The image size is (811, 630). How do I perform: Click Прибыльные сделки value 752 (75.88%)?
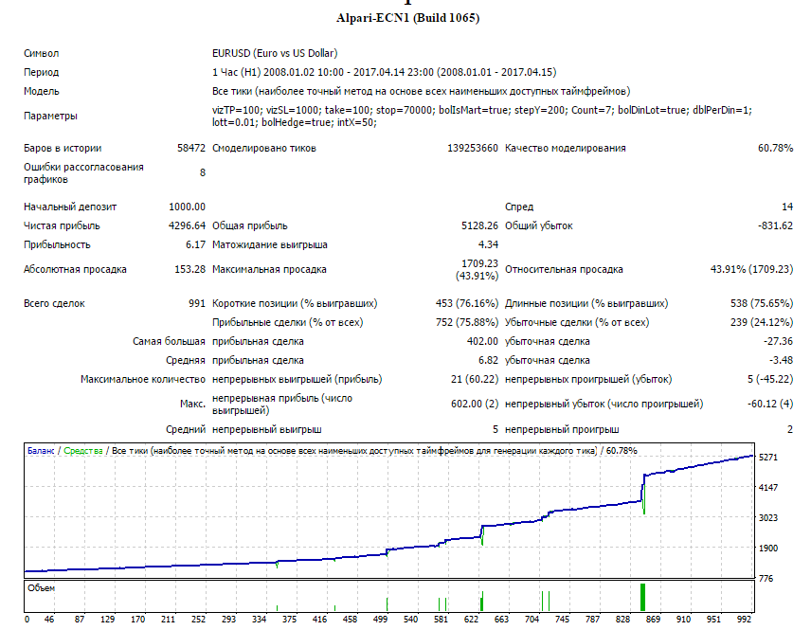[x=467, y=323]
